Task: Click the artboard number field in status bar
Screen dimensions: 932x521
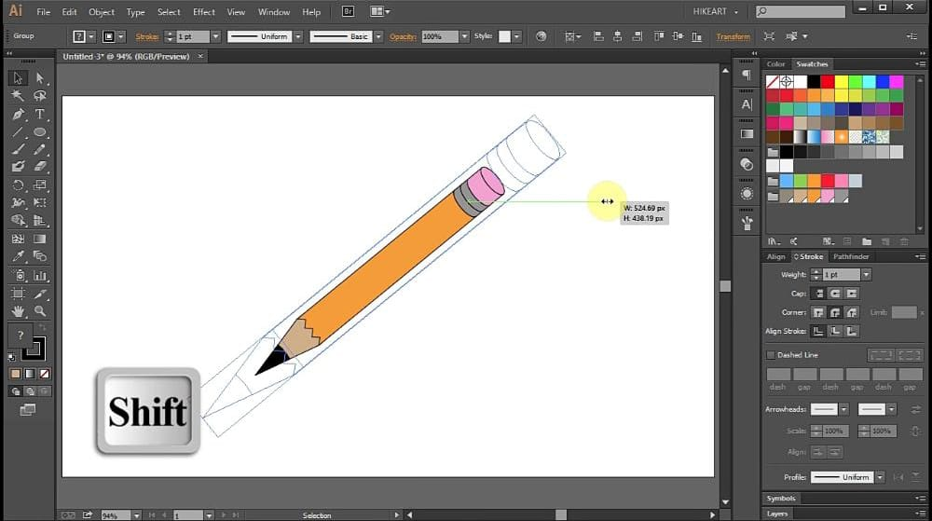Action: (188, 515)
